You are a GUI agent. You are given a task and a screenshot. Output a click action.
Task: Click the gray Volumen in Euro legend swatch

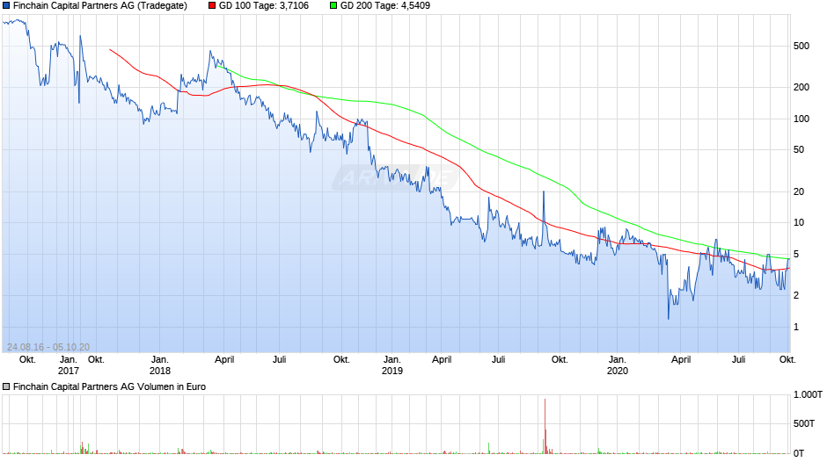[6, 386]
